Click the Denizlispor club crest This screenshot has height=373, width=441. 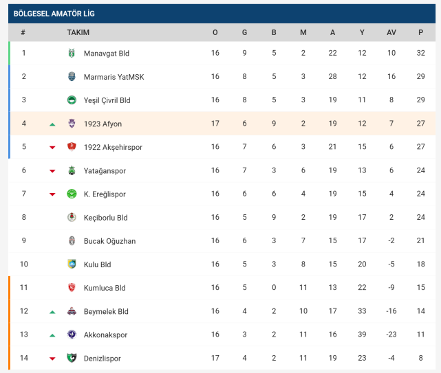(x=71, y=358)
